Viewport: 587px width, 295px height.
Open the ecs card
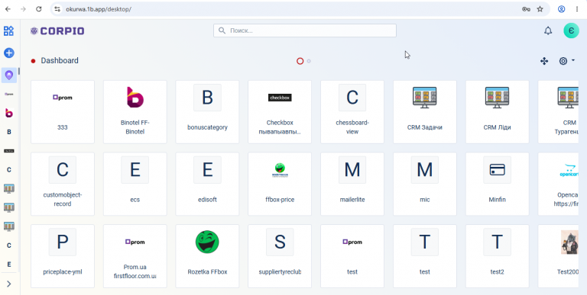click(135, 184)
